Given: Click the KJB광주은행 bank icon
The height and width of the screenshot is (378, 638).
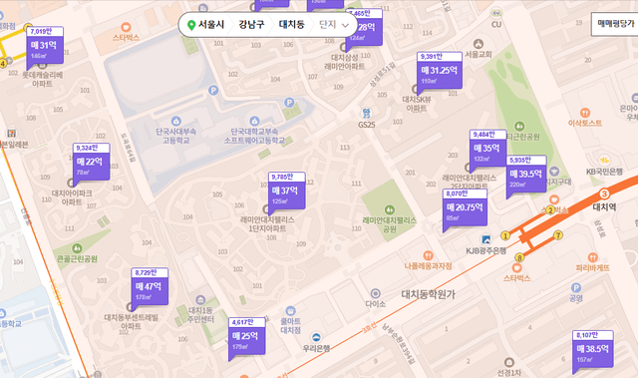Looking at the screenshot, I should click(x=485, y=239).
